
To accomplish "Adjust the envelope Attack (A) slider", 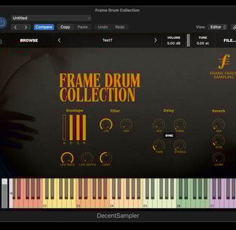I will coord(64,128).
